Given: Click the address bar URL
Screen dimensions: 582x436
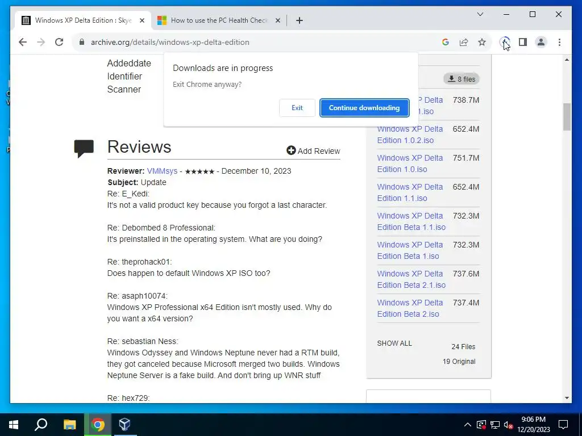Looking at the screenshot, I should (x=170, y=42).
